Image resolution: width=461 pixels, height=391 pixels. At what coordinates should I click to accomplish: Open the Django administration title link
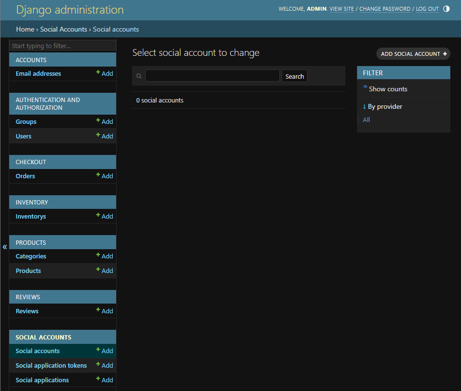click(x=70, y=10)
